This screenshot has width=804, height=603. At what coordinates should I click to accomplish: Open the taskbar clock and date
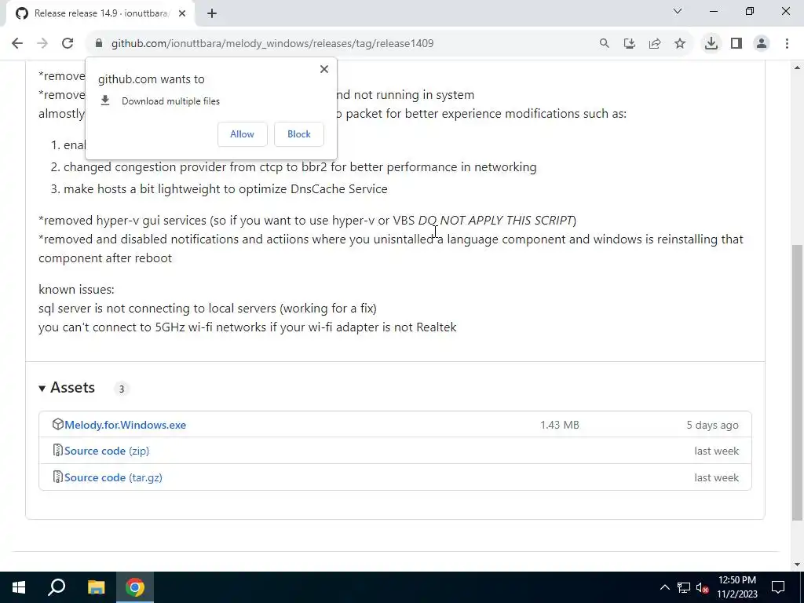click(737, 587)
